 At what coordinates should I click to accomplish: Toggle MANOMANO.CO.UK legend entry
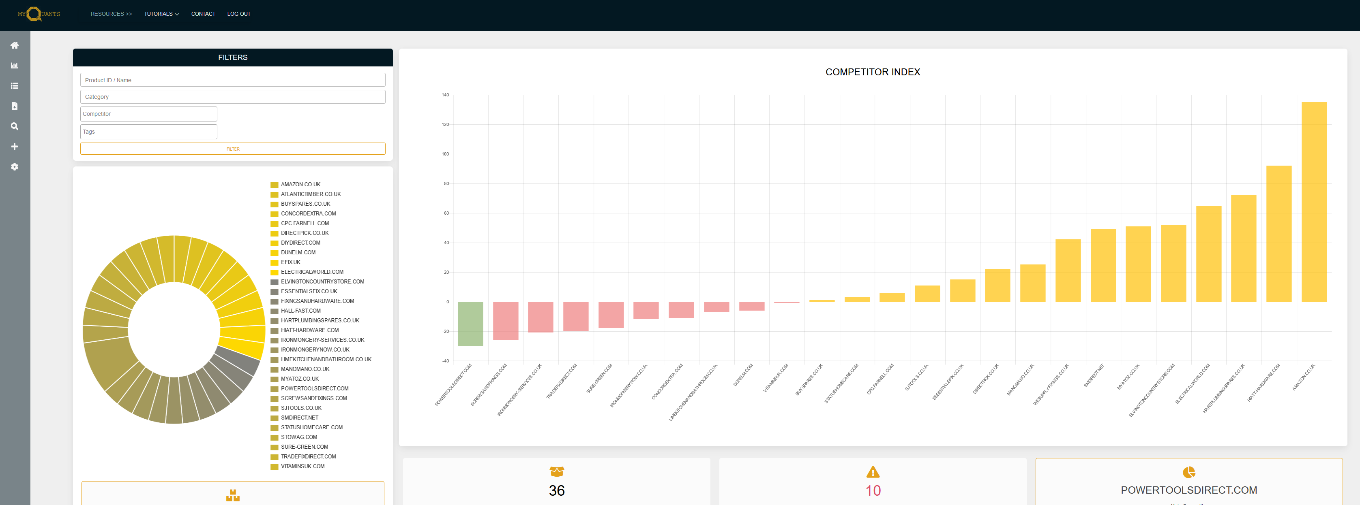coord(300,369)
